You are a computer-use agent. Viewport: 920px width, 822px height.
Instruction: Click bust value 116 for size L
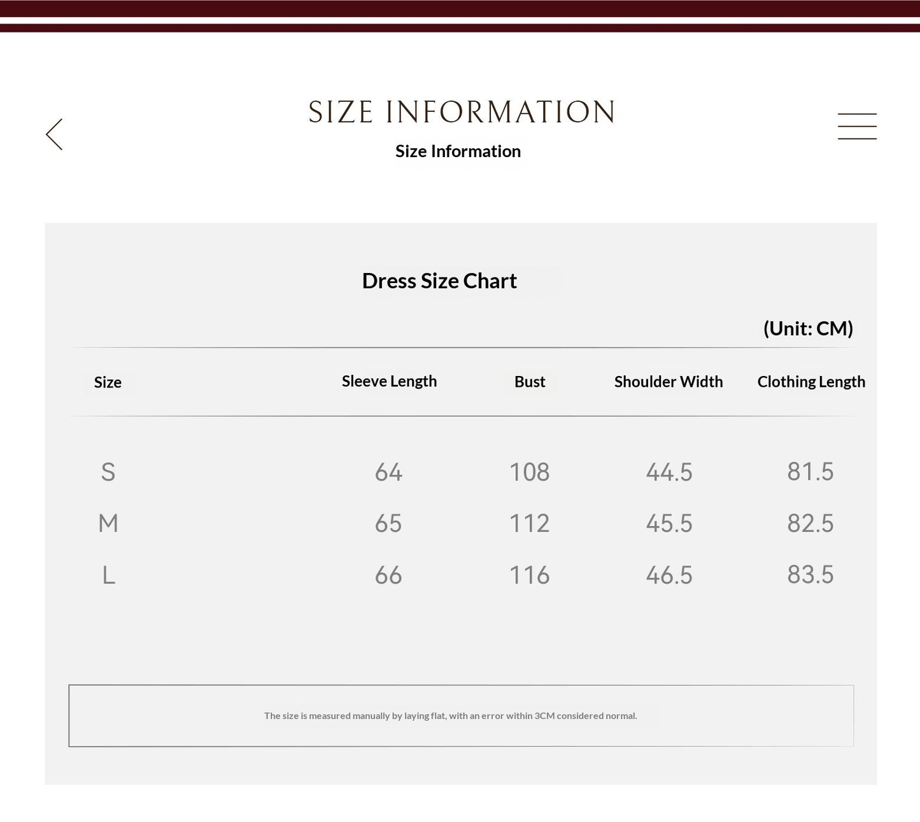[x=529, y=575]
